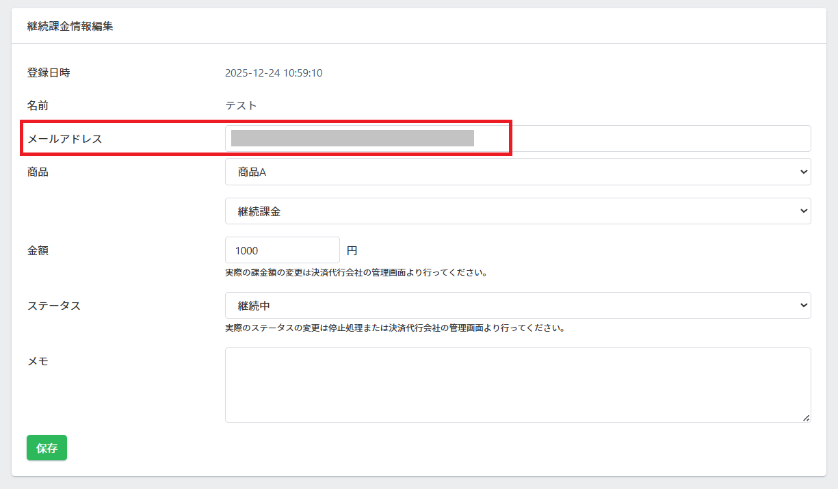Click the 名前 label
This screenshot has height=489, width=838.
point(38,106)
